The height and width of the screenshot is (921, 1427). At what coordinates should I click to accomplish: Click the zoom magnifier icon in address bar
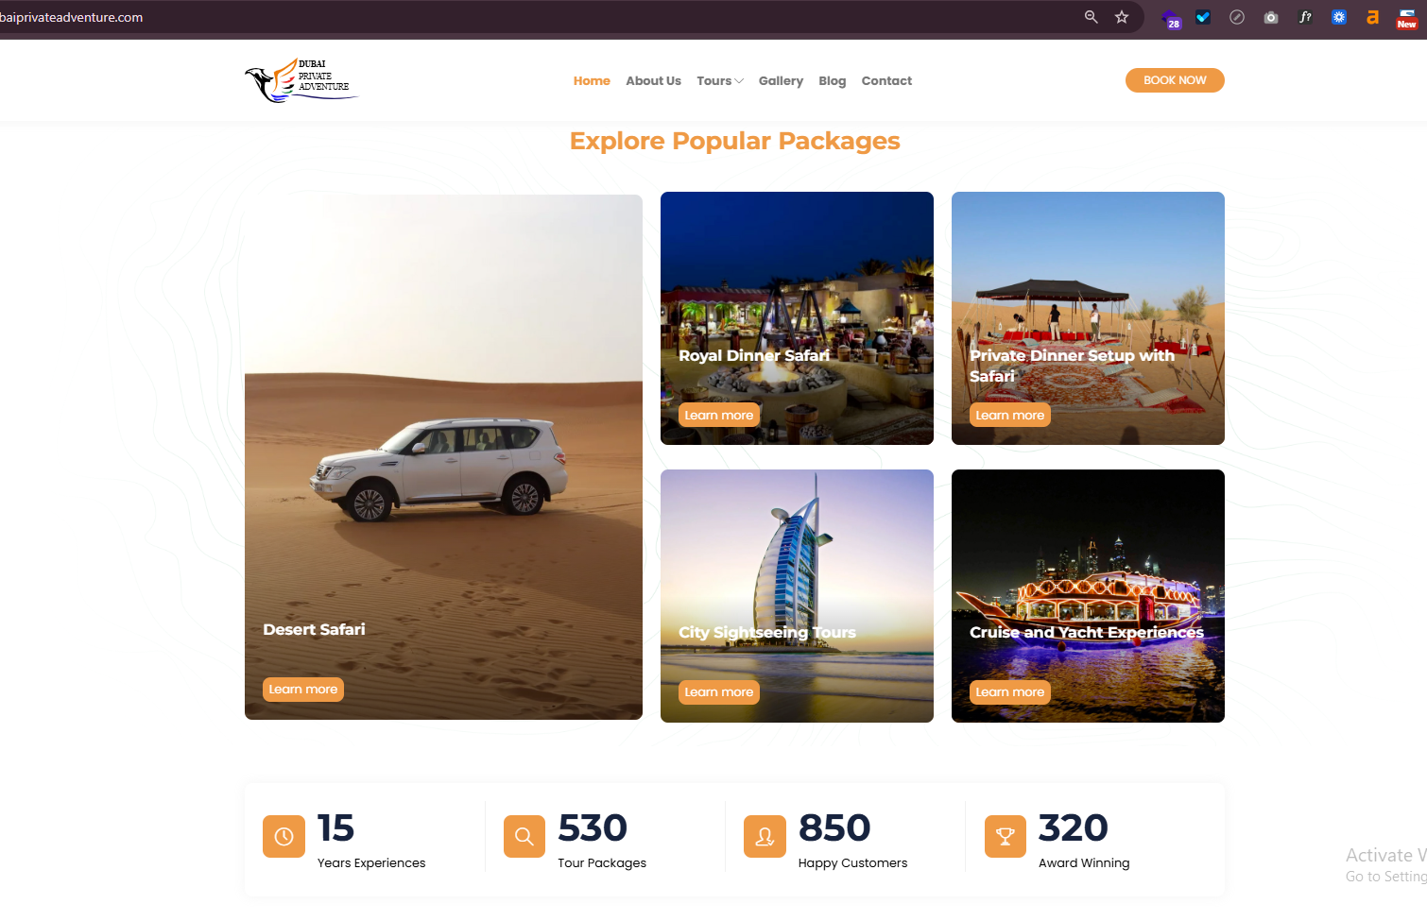(x=1091, y=17)
